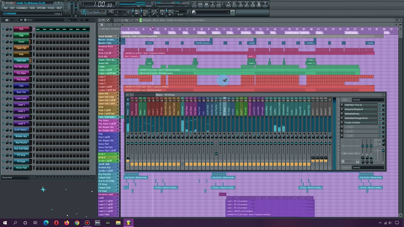
Task: Jump to the BuildUp timeline marker
Action: click(x=246, y=33)
